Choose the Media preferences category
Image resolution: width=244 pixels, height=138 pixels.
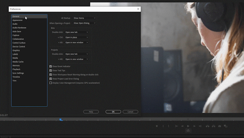pyautogui.click(x=29, y=58)
